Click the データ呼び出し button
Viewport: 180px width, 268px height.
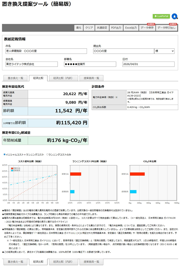(x=166, y=28)
